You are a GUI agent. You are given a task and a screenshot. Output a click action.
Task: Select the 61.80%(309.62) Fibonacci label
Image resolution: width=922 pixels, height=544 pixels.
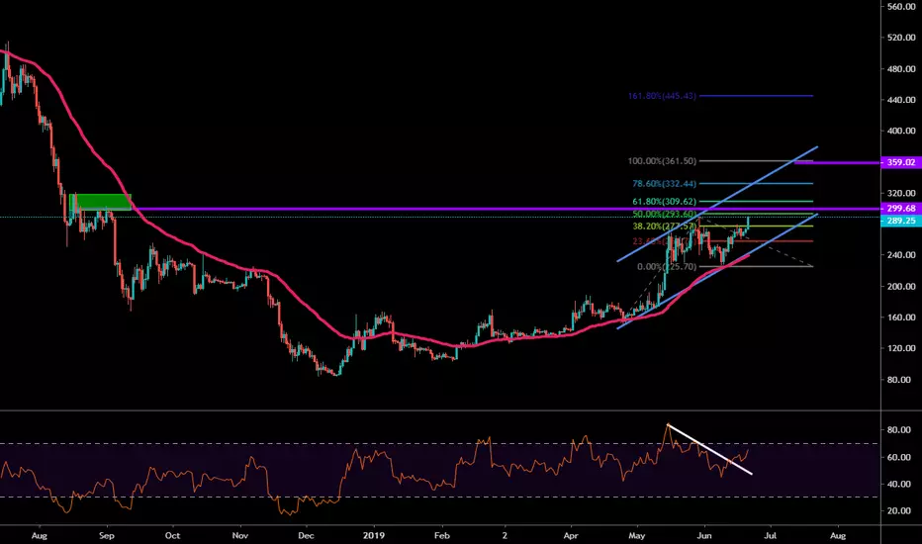[x=664, y=201]
